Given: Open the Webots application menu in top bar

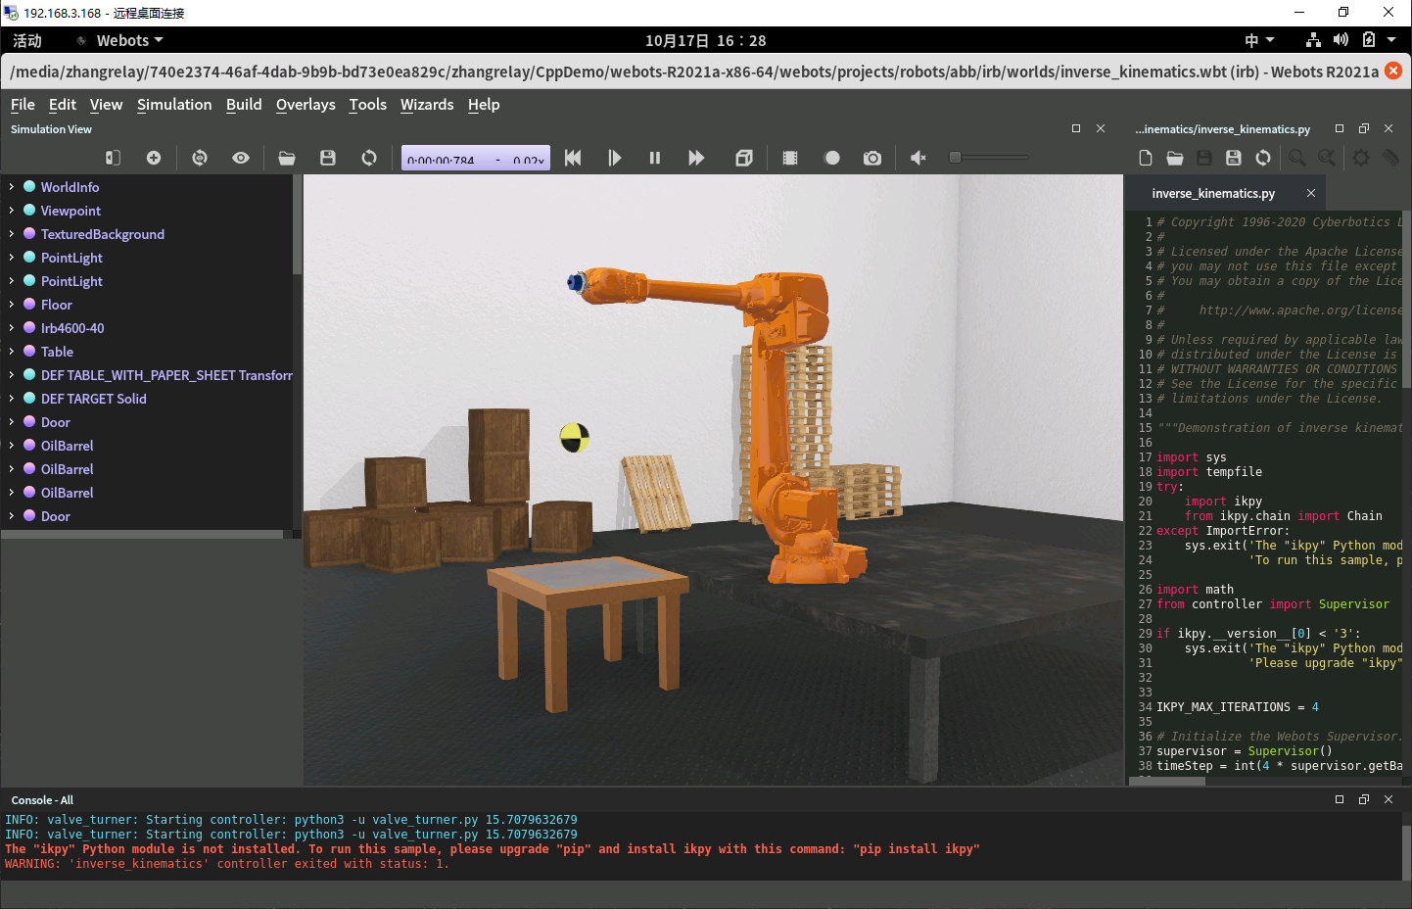Looking at the screenshot, I should tap(121, 40).
